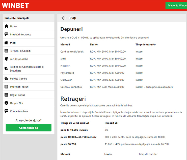Open Politica de Confidențialitate și Securitate
Viewport: 187px width, 160px height.
tap(29, 69)
